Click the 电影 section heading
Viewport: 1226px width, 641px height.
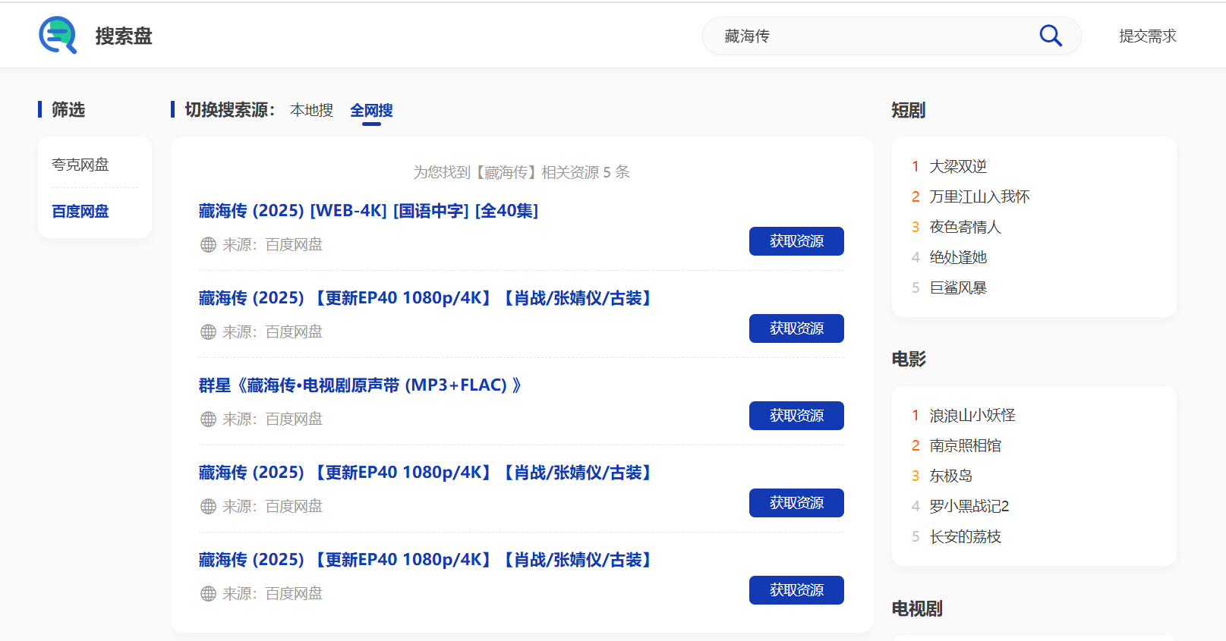coord(909,359)
